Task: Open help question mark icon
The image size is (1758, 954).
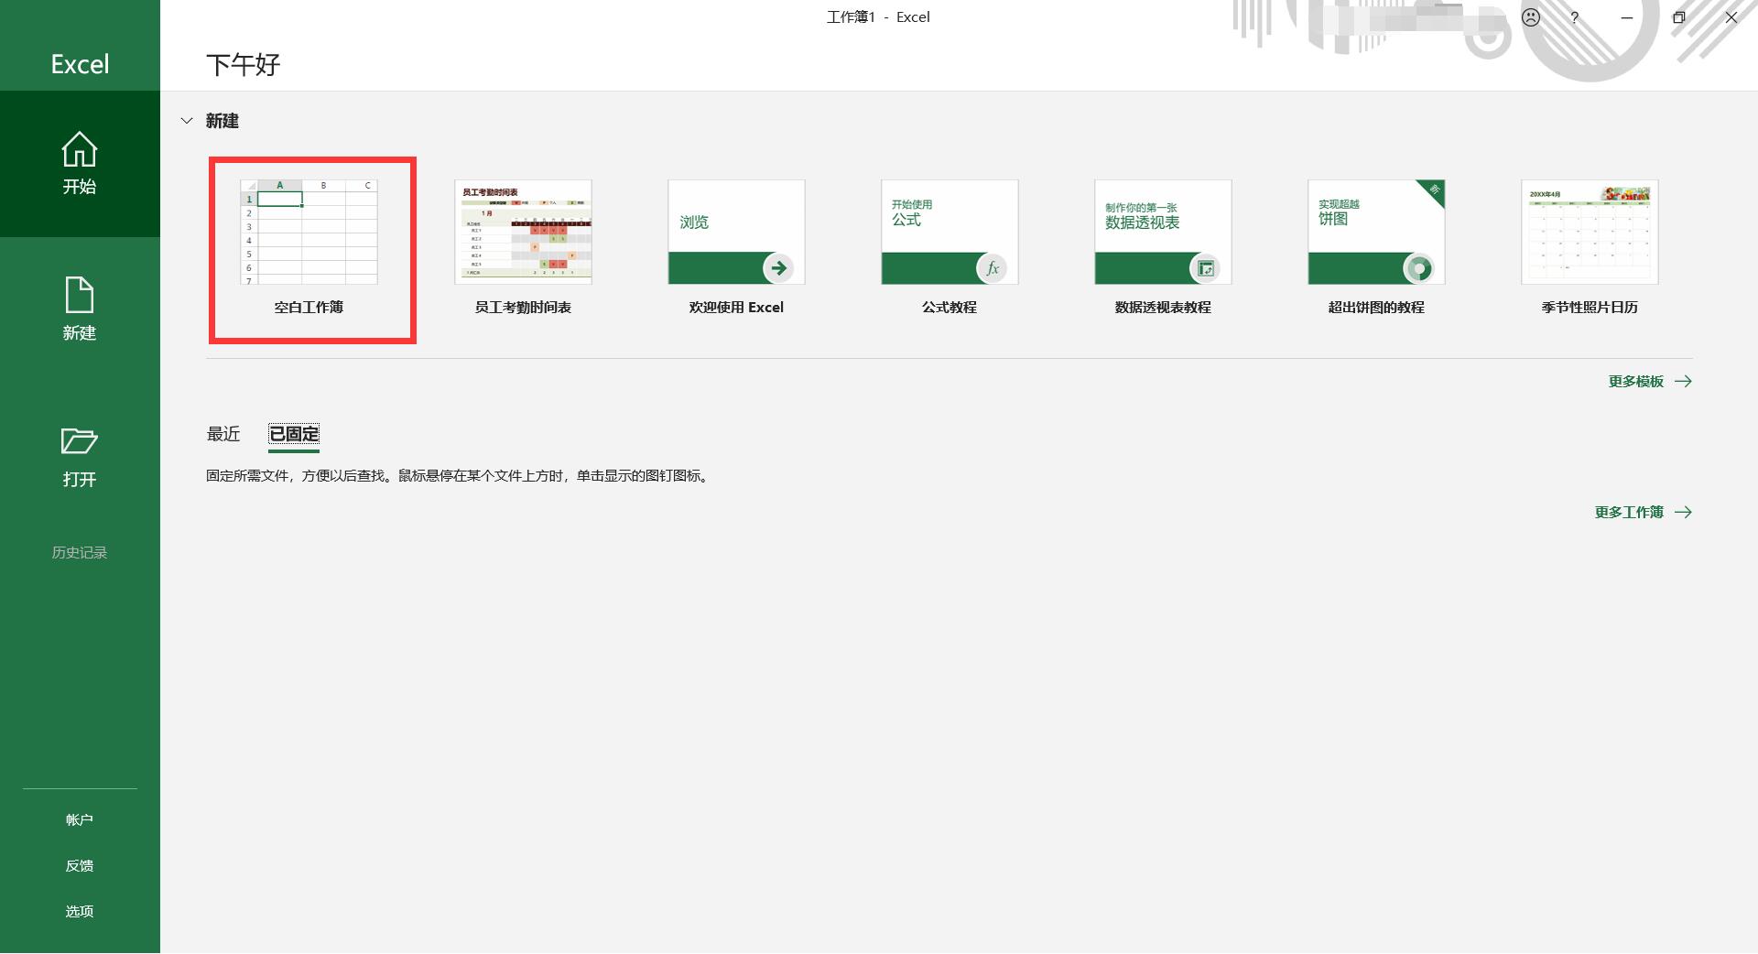Action: click(x=1575, y=17)
